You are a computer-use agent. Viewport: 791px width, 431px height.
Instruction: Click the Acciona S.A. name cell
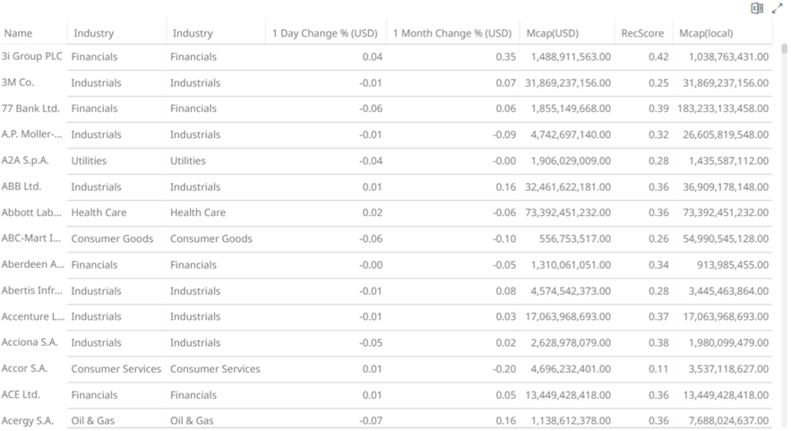pos(30,342)
